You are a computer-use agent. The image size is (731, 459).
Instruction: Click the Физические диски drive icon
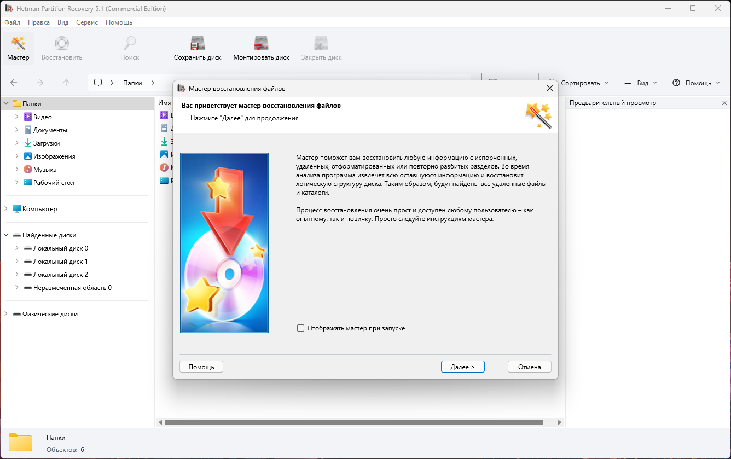click(17, 314)
